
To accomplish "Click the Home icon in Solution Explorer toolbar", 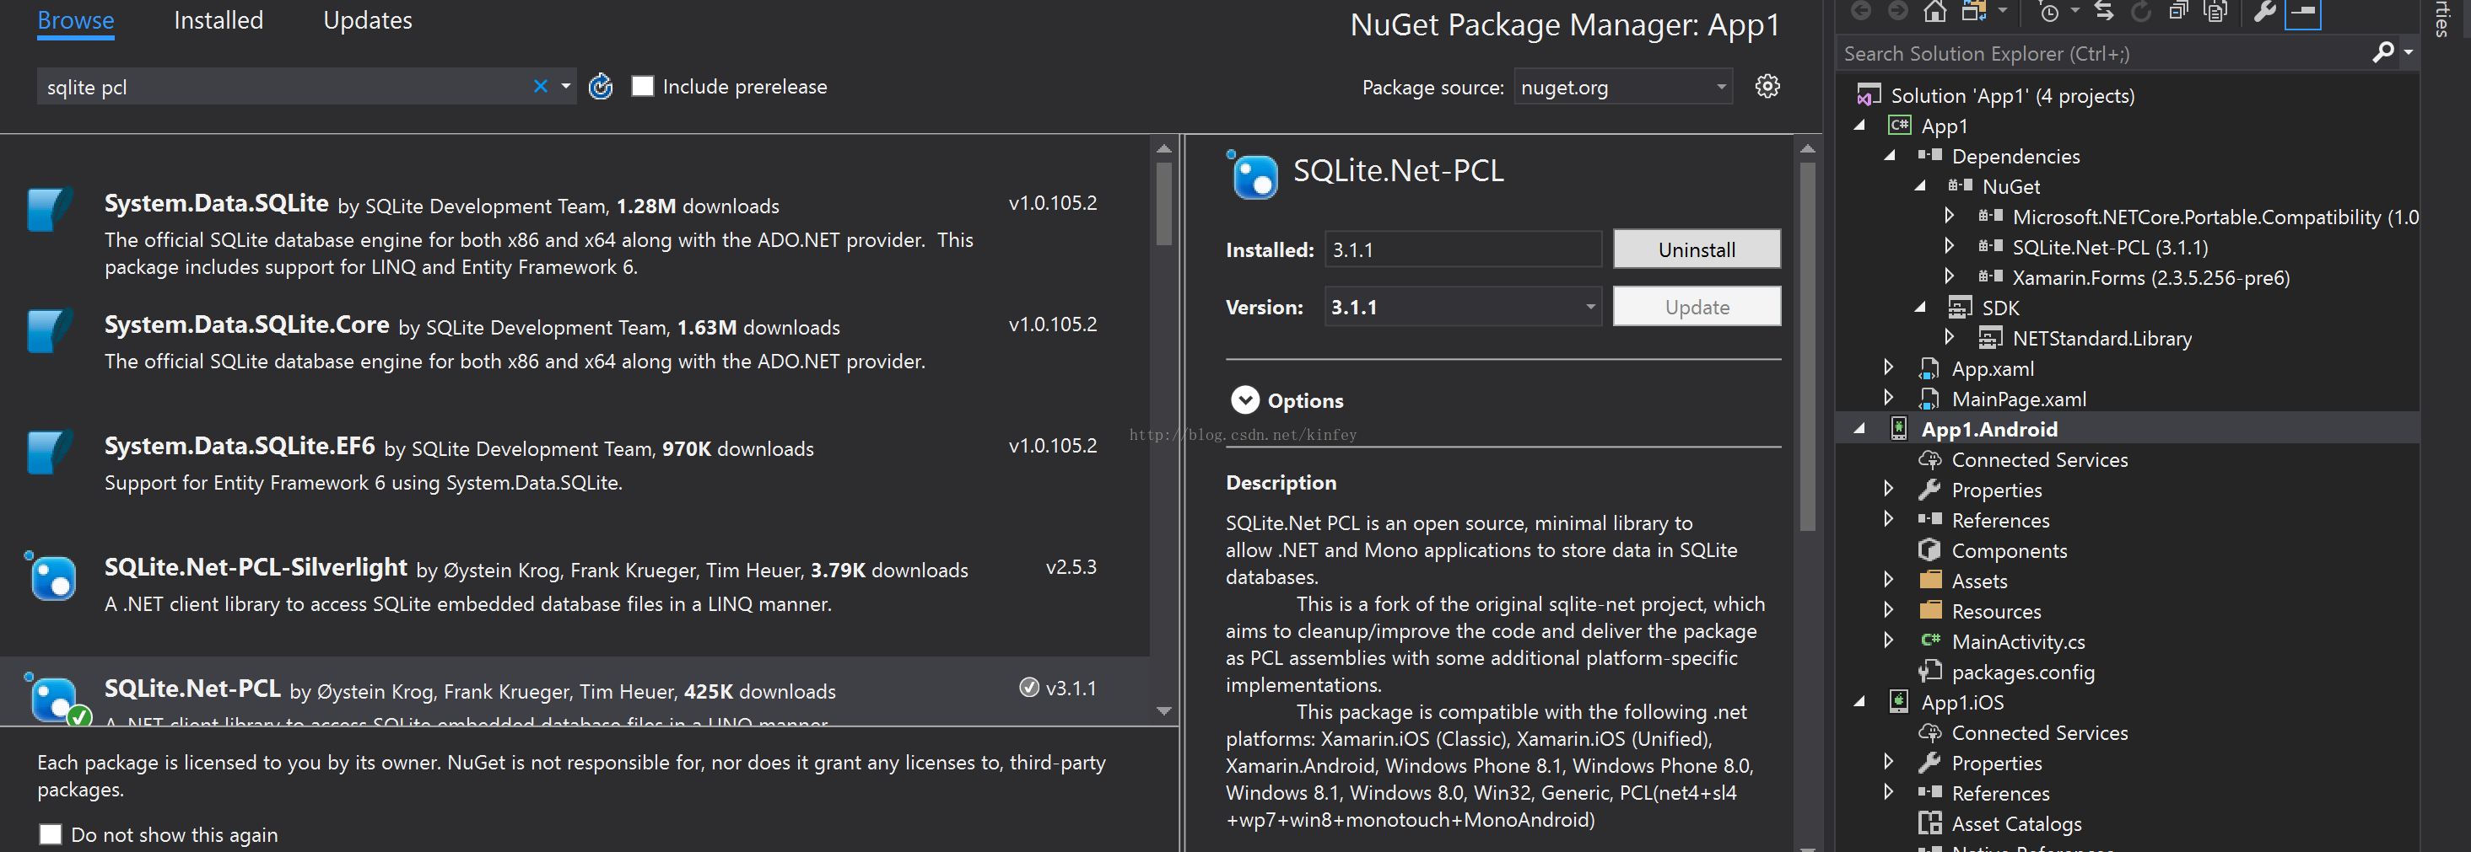I will (x=1934, y=11).
